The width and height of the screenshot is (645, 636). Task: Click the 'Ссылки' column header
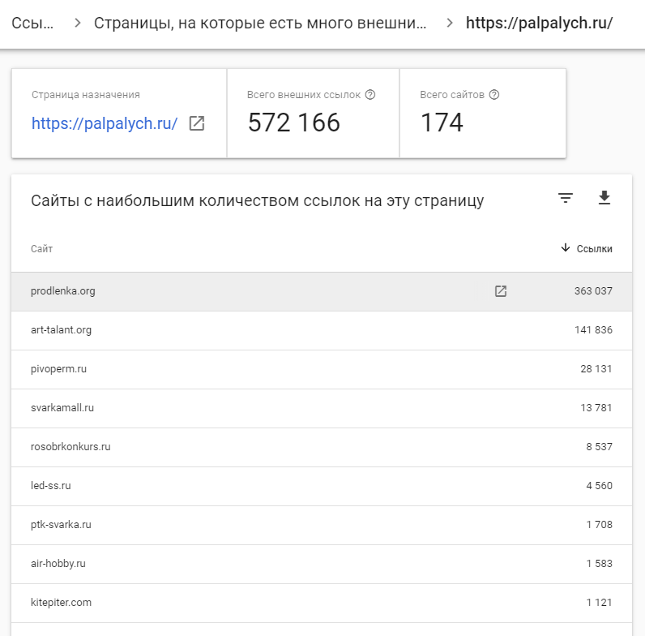(594, 249)
